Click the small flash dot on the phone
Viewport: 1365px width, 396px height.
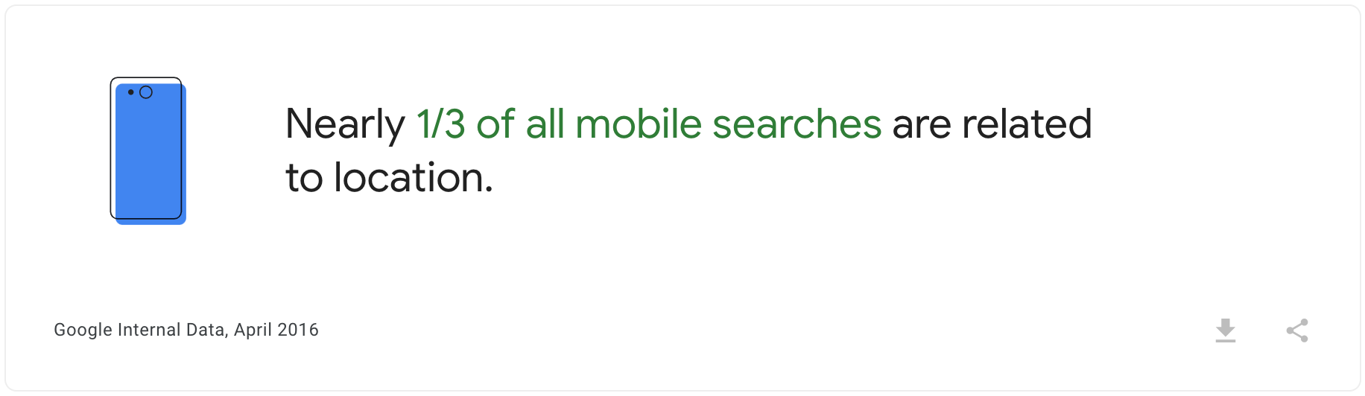131,92
